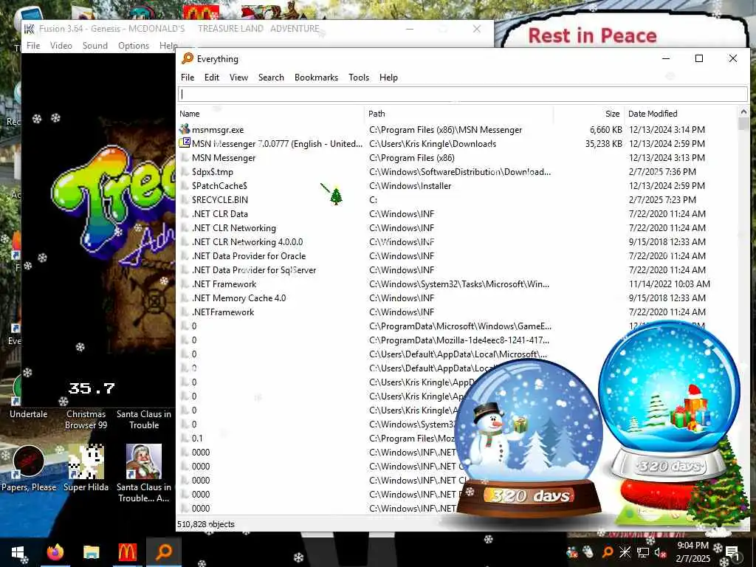The image size is (756, 567).
Task: Open the Search menu in Everything
Action: (271, 78)
